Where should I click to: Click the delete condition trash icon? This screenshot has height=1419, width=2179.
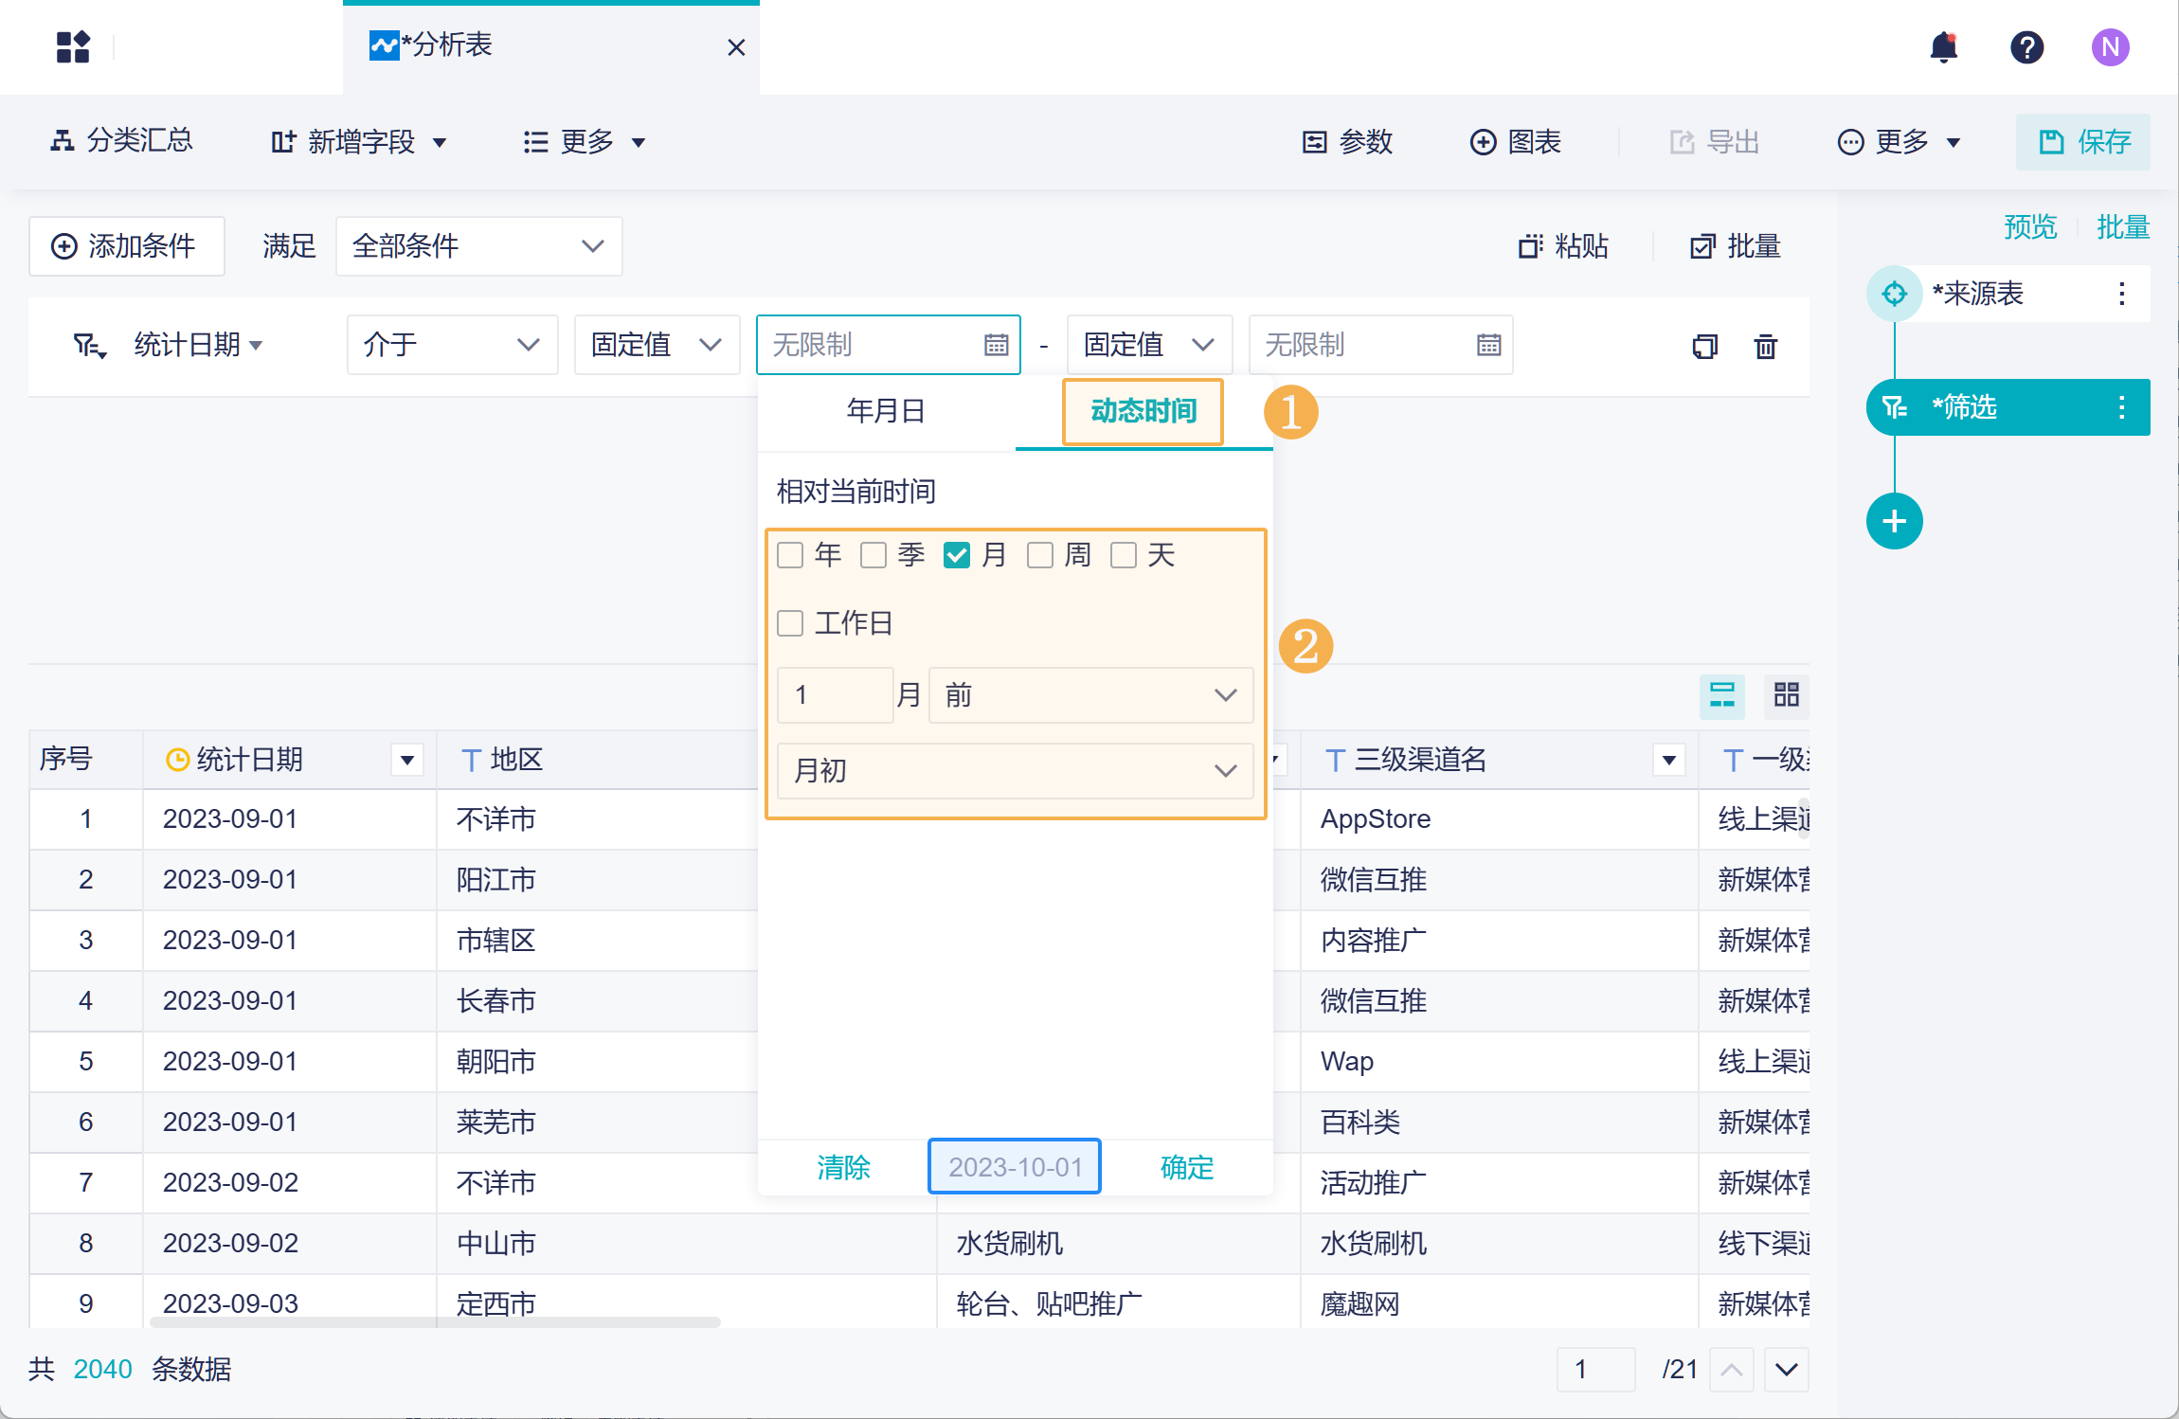(1765, 347)
